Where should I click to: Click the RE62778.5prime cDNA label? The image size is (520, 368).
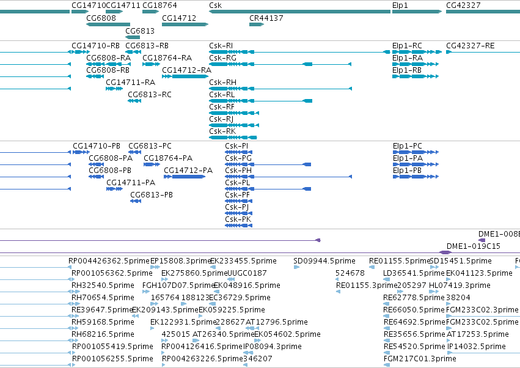click(x=414, y=298)
